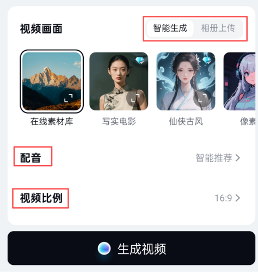Click the diamond VIP badge on 仙侠古风
This screenshot has height=272, width=258.
(207, 60)
